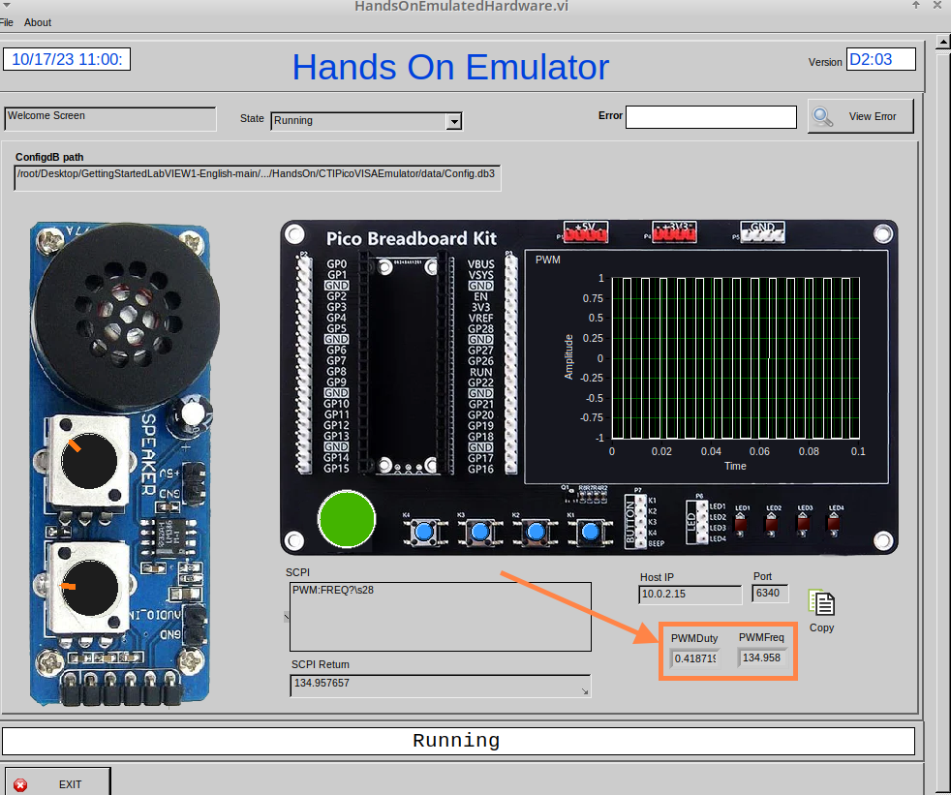
Task: Click the View Error button
Action: pos(860,116)
